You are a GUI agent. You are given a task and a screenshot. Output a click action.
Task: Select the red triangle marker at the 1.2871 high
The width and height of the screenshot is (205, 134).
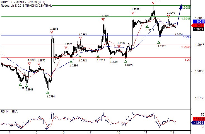point(29,64)
